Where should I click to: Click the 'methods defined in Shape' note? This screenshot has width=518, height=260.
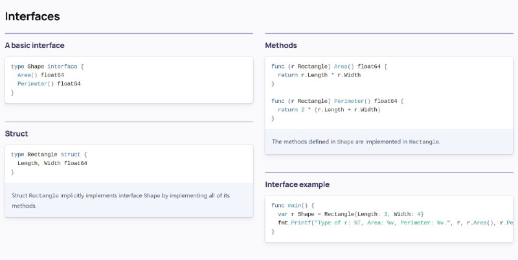point(355,142)
